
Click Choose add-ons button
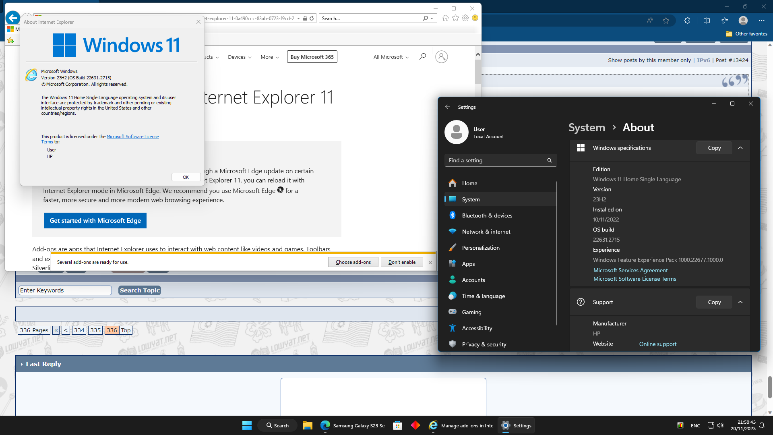tap(353, 262)
